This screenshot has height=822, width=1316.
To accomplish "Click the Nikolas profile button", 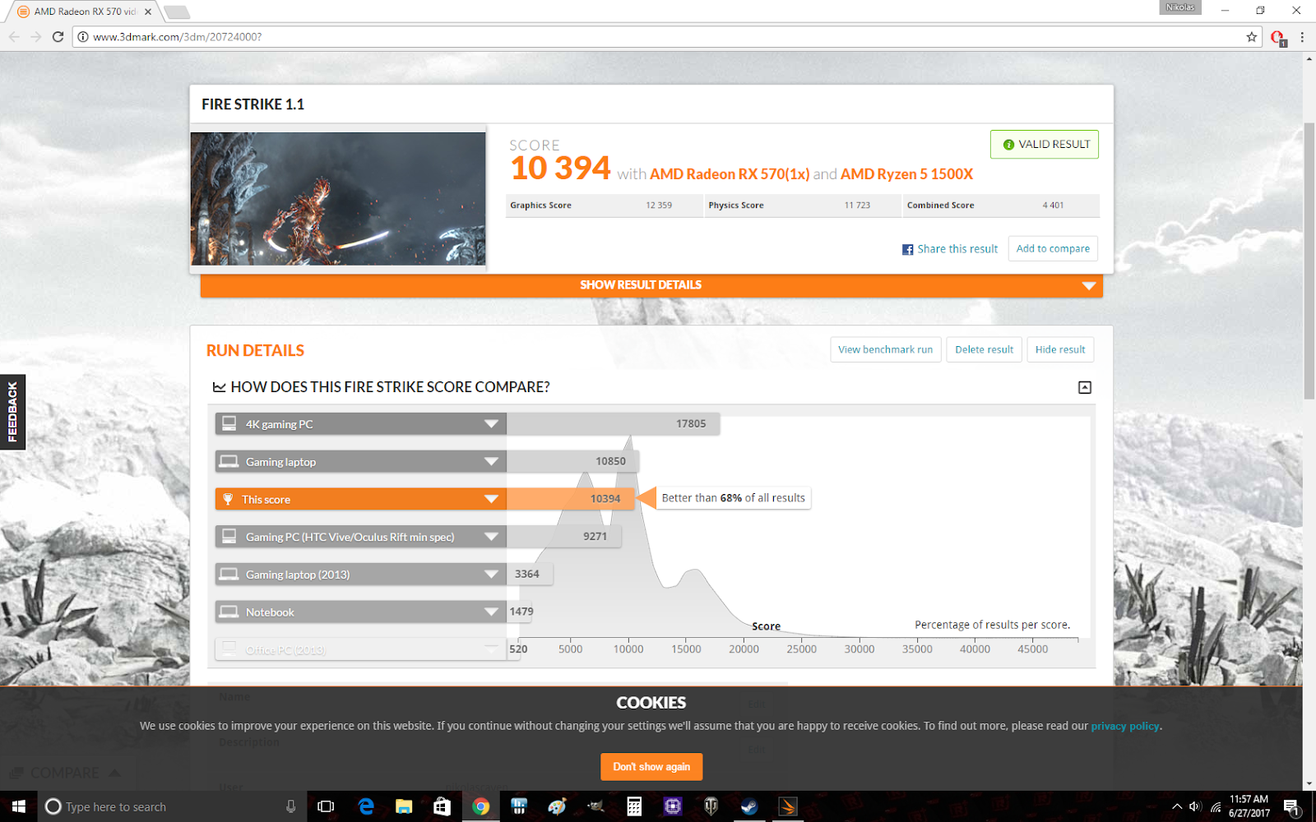I will [x=1179, y=7].
